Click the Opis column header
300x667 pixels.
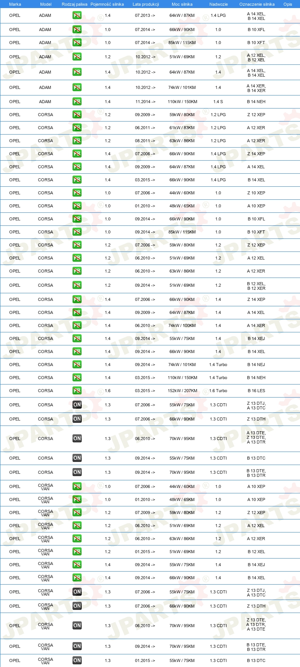(x=288, y=4)
